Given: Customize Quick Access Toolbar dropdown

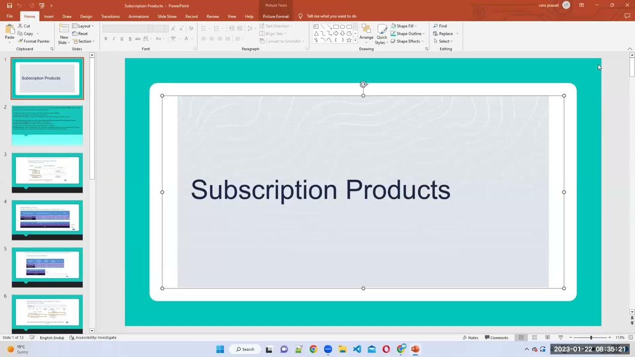Looking at the screenshot, I should pyautogui.click(x=52, y=5).
